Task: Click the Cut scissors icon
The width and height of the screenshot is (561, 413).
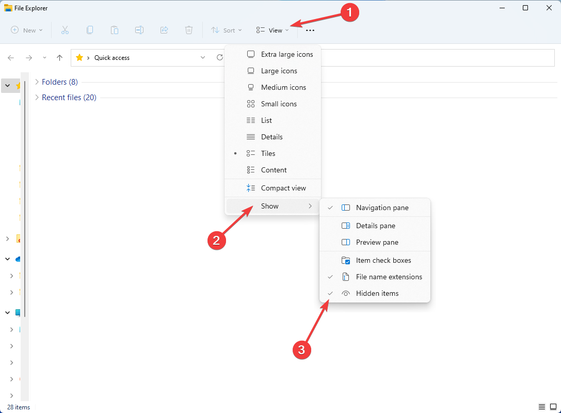Action: [x=65, y=30]
